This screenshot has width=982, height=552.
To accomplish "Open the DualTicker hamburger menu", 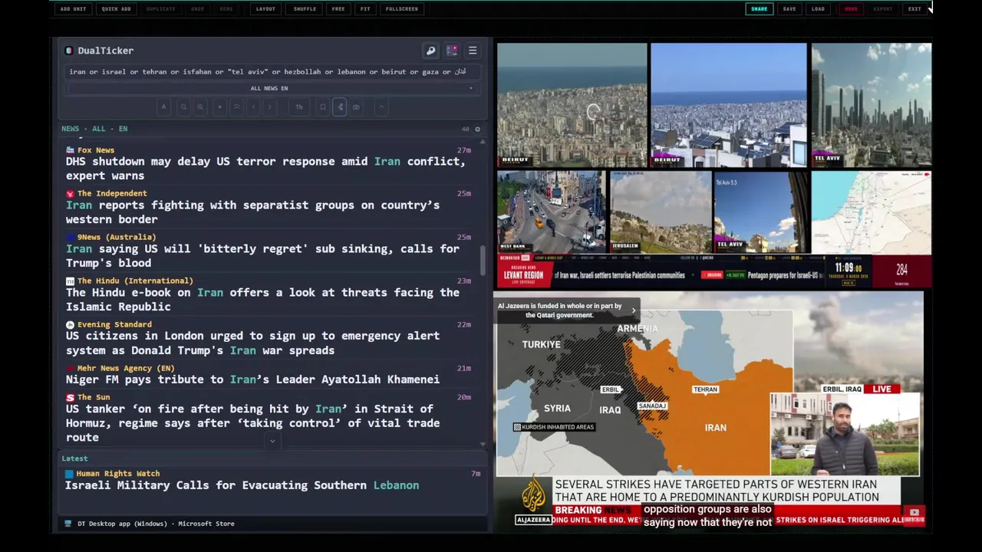I will [x=473, y=51].
